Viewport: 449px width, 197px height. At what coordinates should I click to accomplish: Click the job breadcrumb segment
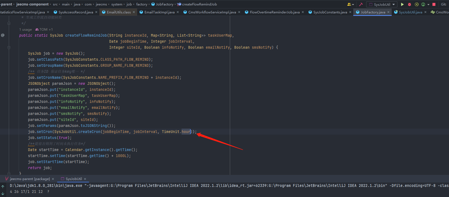pos(129,4)
